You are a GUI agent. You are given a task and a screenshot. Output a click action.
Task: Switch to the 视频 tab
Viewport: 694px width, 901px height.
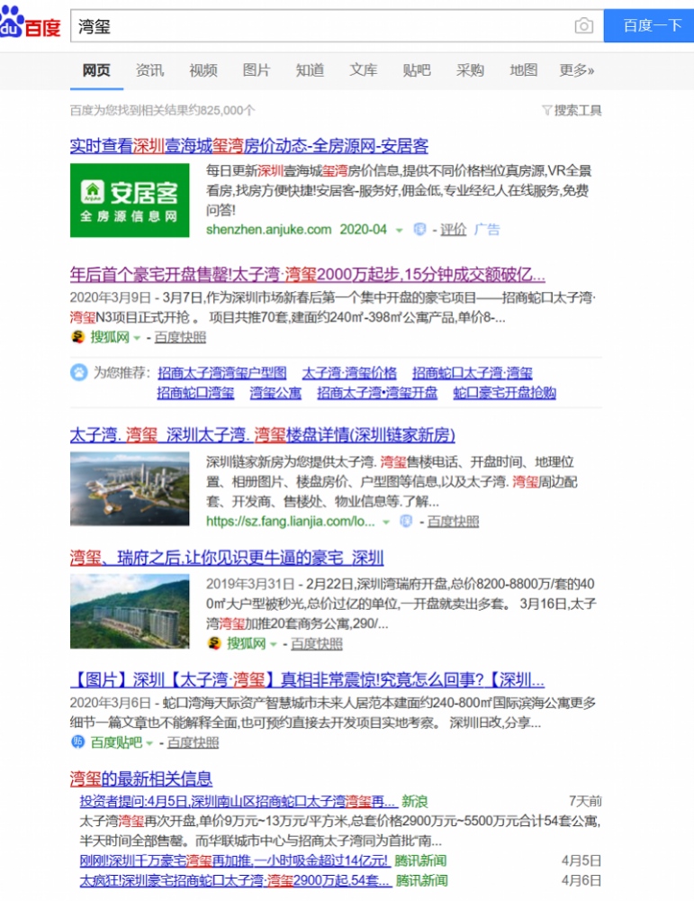pos(203,70)
